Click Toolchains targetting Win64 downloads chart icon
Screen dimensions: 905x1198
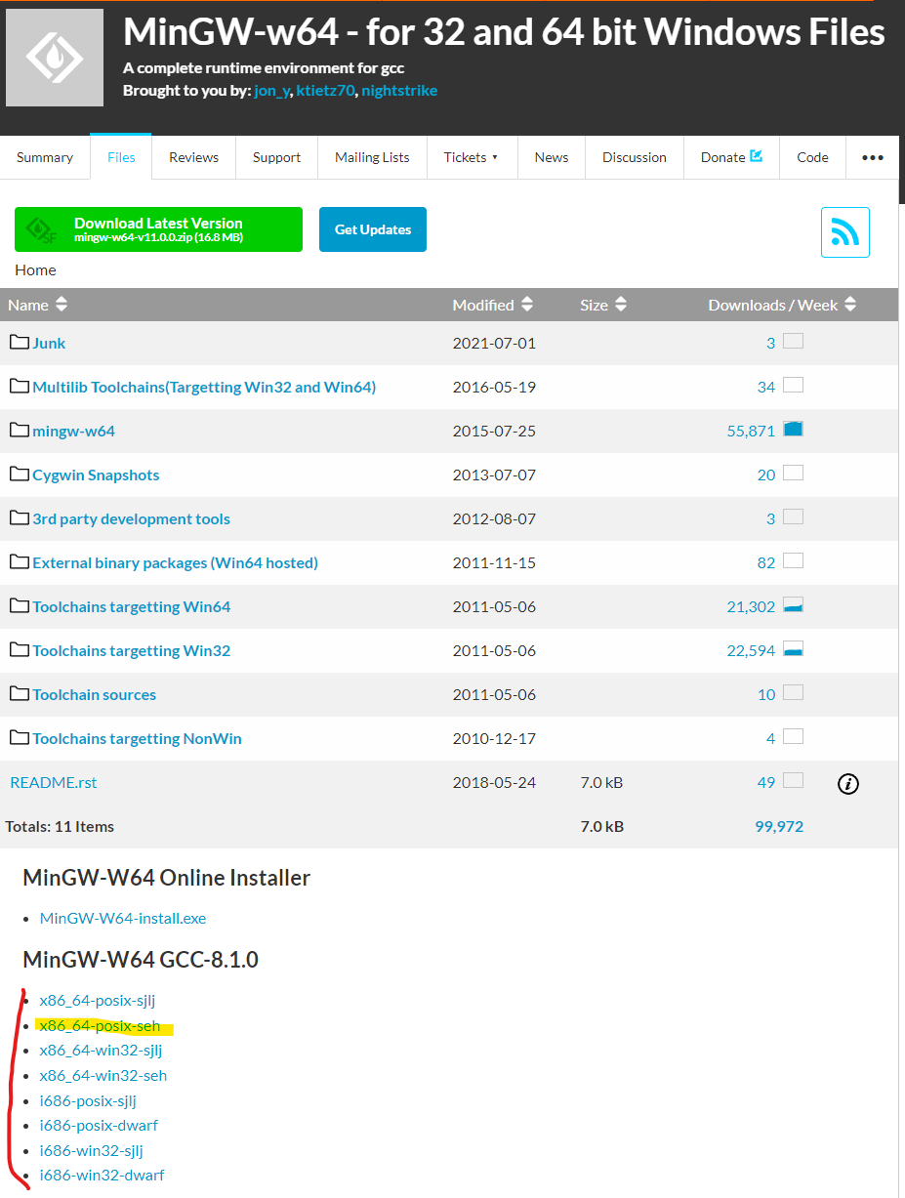(x=793, y=604)
